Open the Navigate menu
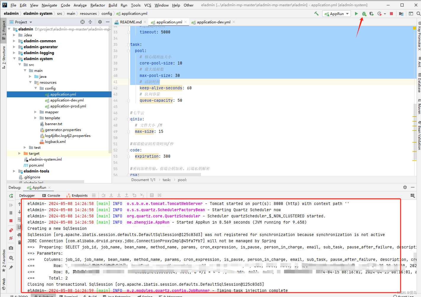The width and height of the screenshot is (421, 297). (x=49, y=5)
